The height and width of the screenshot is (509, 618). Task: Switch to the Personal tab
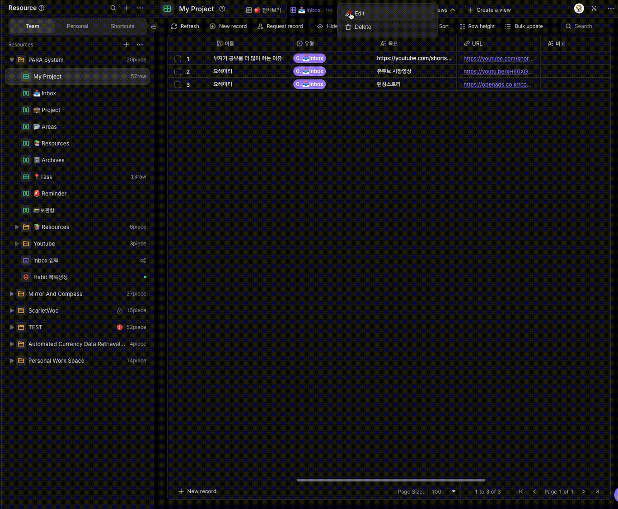point(77,26)
